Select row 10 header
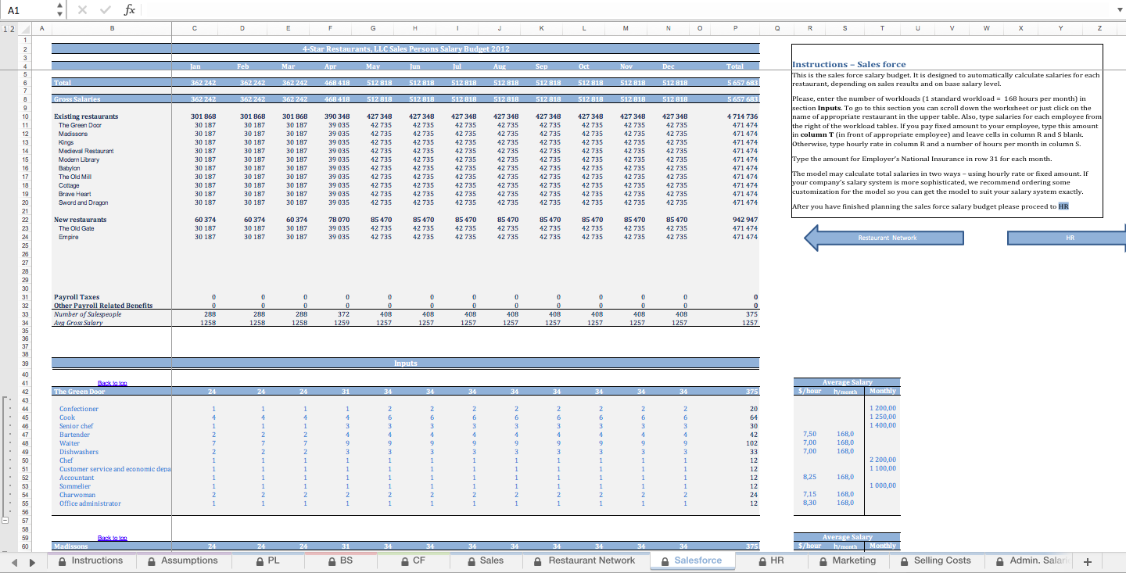1126x573 pixels. (24, 116)
